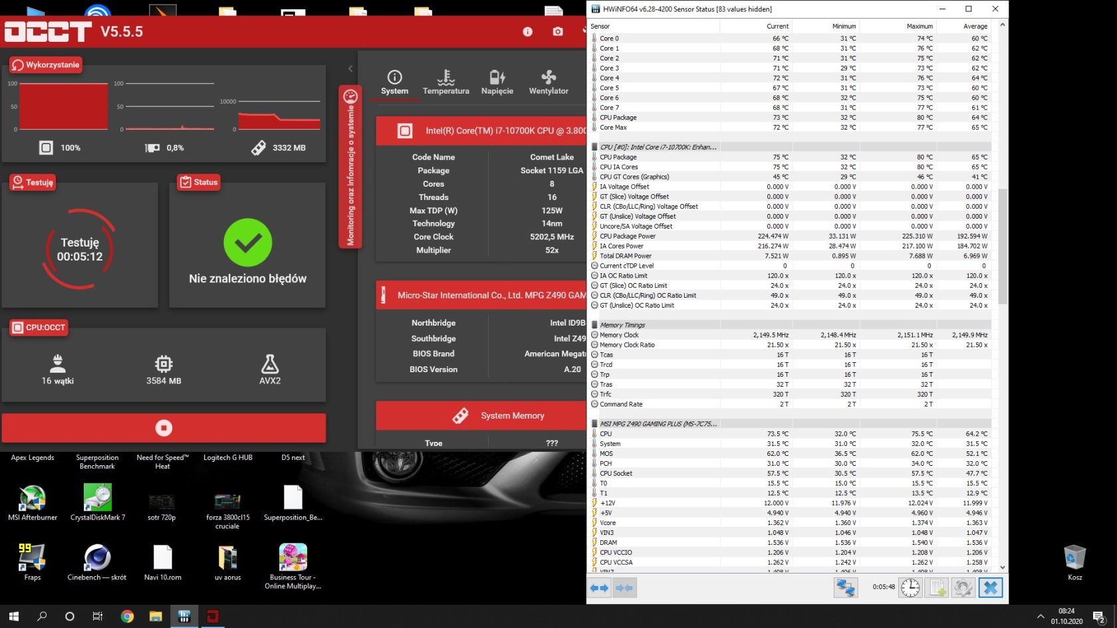
Task: Collapse the Memory Timings sensor group
Action: [622, 325]
